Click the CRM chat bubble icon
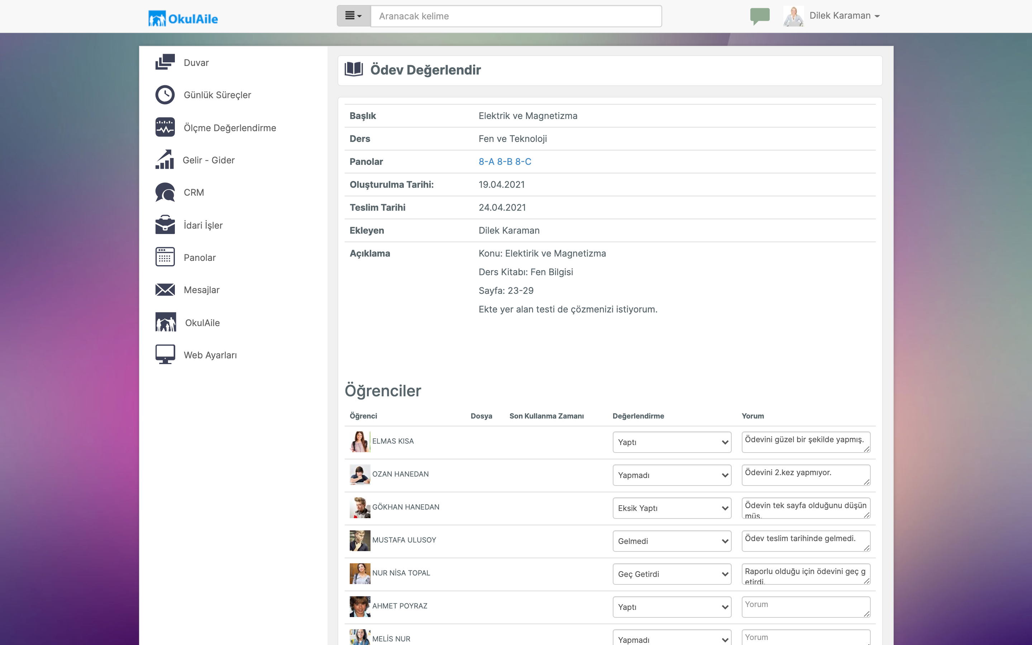This screenshot has height=645, width=1032. pos(164,192)
